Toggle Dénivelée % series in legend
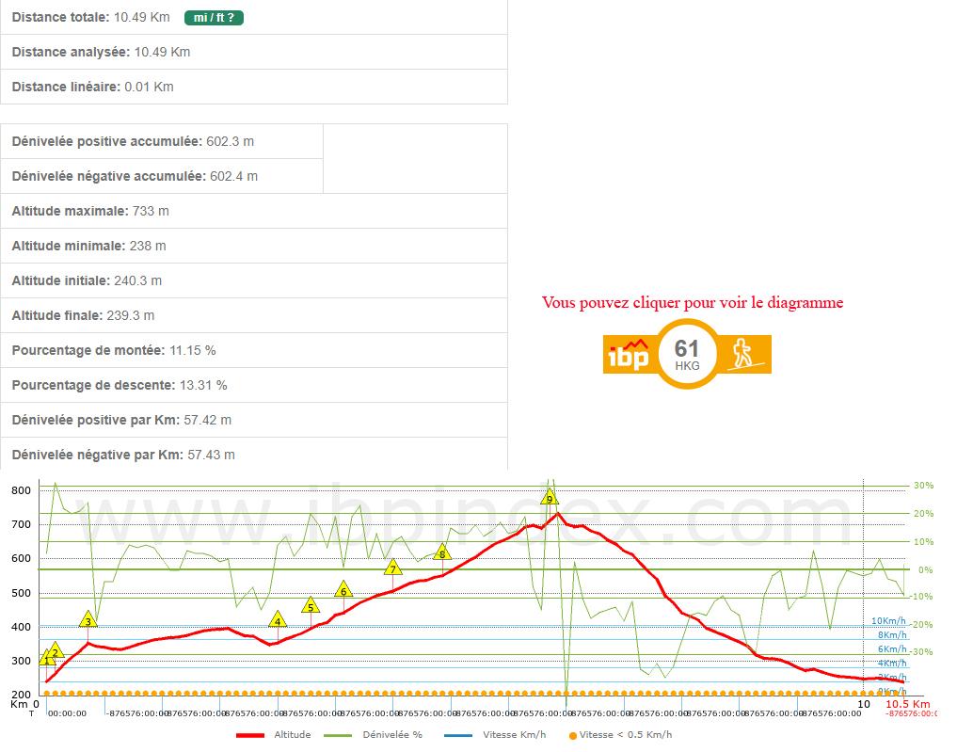 click(x=392, y=735)
